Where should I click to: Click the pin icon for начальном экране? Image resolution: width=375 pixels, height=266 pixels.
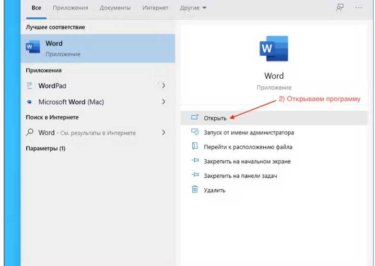pos(195,160)
